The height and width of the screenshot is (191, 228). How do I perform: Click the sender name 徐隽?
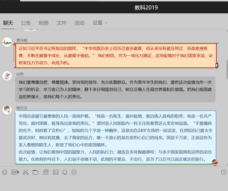(x=20, y=74)
